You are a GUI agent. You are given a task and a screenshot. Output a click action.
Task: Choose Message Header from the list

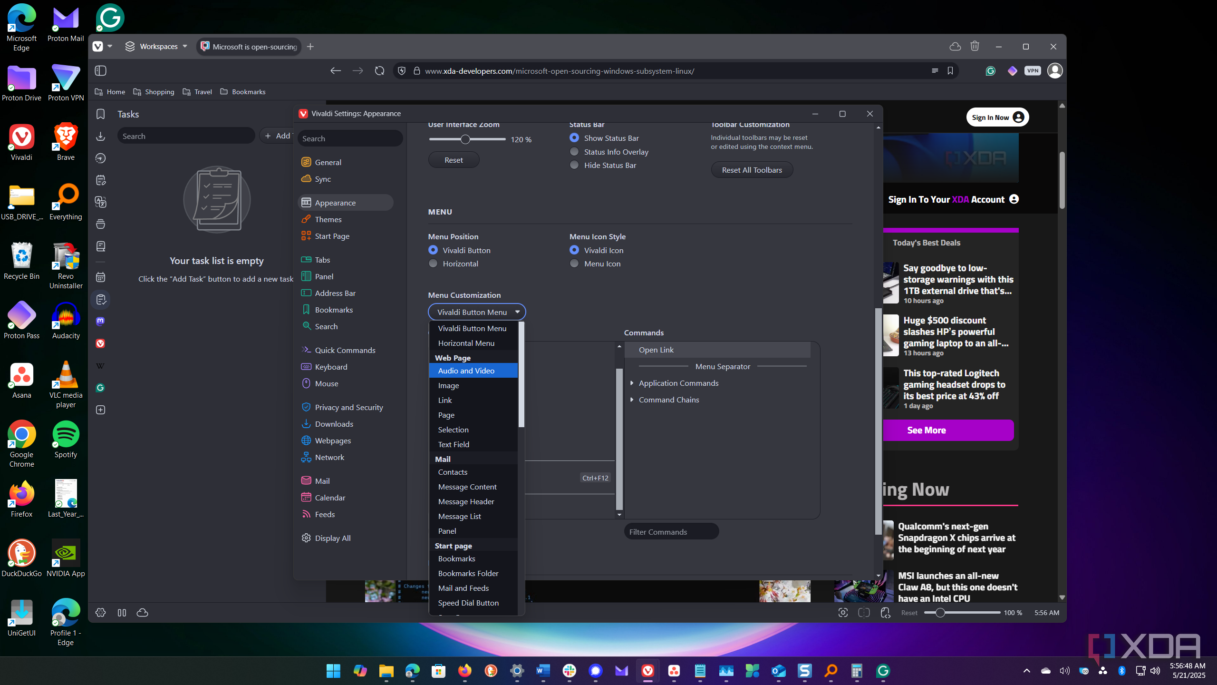pyautogui.click(x=473, y=501)
